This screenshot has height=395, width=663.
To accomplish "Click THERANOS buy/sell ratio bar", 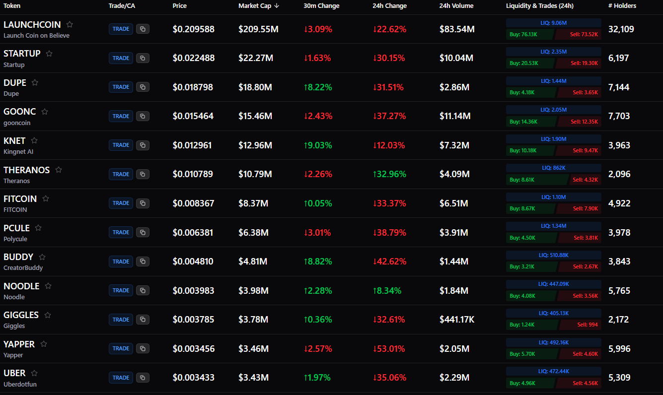I will click(x=554, y=180).
